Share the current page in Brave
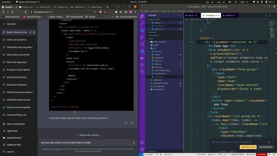Image resolution: width=277 pixels, height=156 pixels. (x=95, y=12)
